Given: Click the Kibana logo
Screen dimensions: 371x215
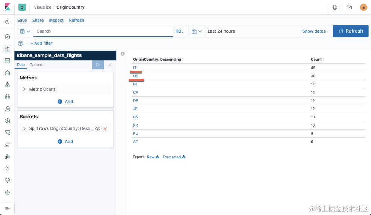Looking at the screenshot, I should click(8, 7).
